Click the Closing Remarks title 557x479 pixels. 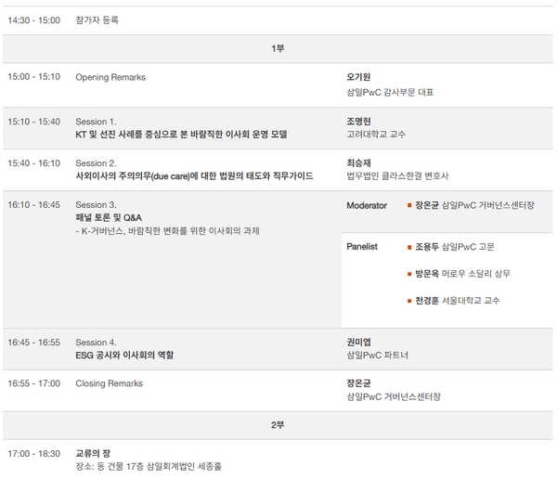(109, 382)
